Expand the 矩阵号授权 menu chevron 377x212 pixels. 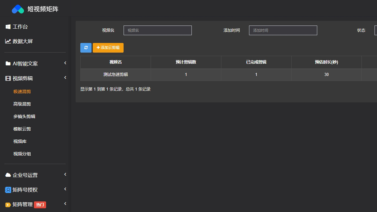pyautogui.click(x=65, y=189)
